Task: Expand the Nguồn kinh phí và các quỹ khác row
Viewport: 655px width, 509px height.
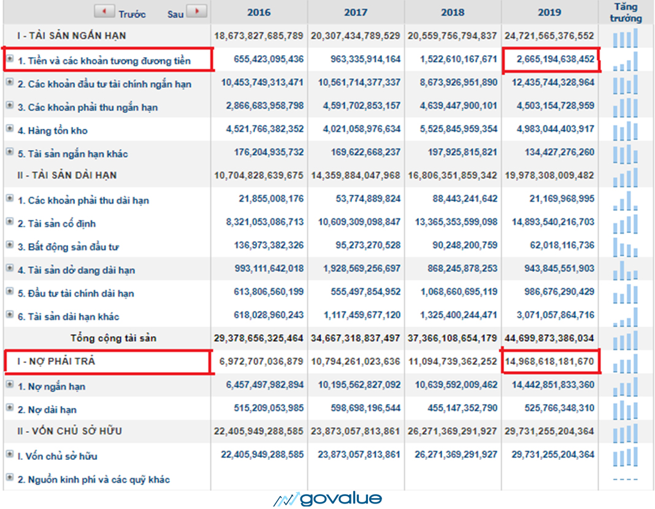Action: pyautogui.click(x=10, y=478)
